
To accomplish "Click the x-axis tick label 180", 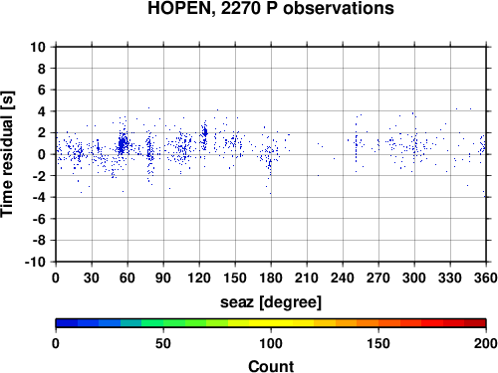I will [x=271, y=278].
